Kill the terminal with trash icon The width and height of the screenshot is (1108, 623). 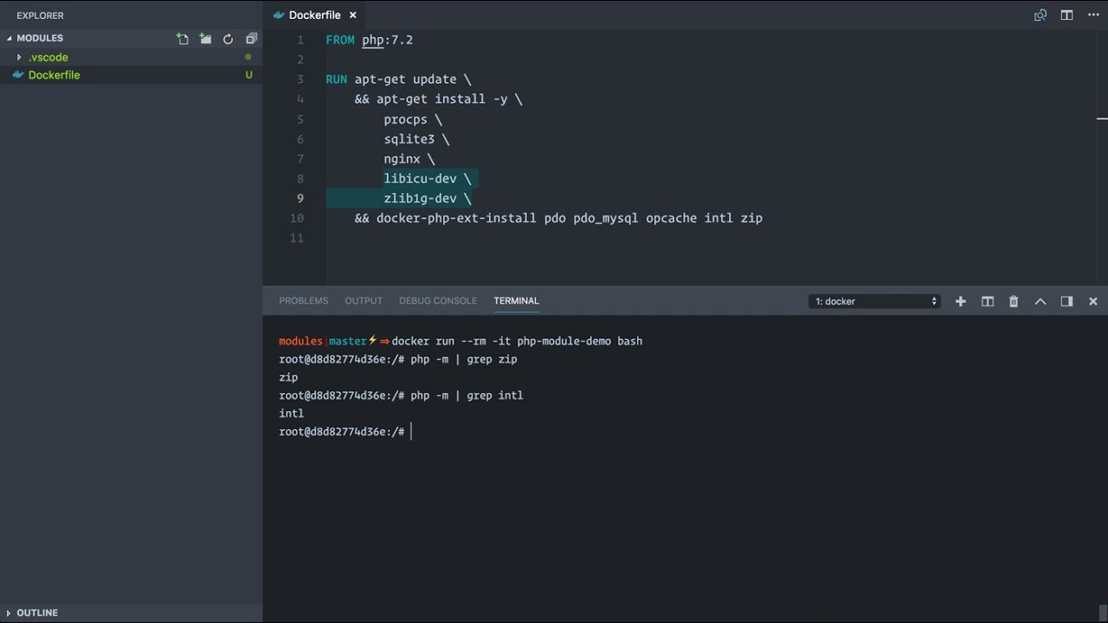pos(1014,301)
